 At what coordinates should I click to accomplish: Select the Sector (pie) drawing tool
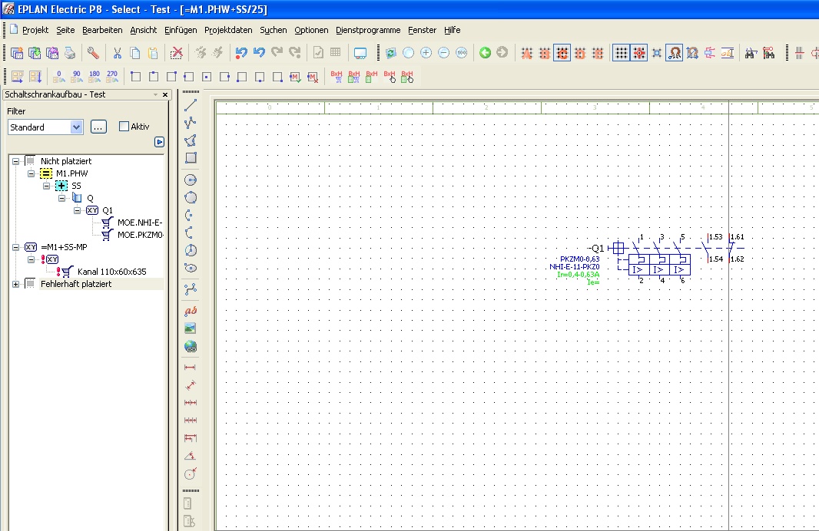(191, 250)
